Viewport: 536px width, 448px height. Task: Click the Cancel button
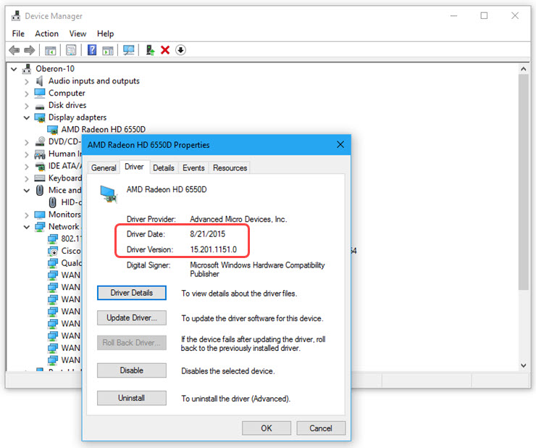pyautogui.click(x=321, y=428)
